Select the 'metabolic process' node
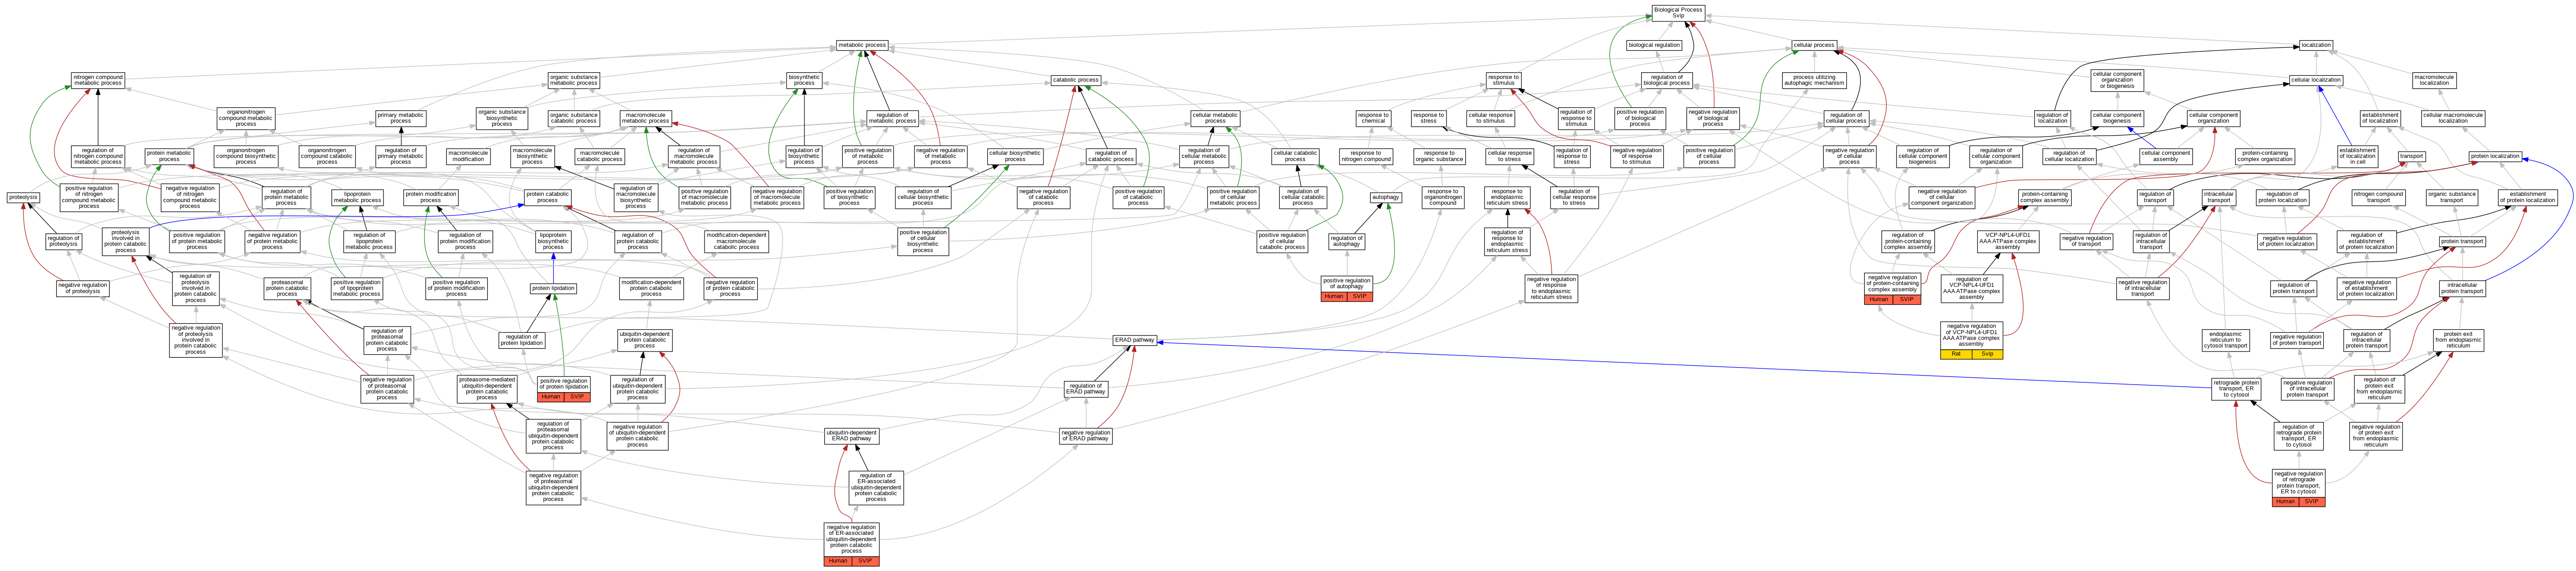The height and width of the screenshot is (571, 2576). 862,45
